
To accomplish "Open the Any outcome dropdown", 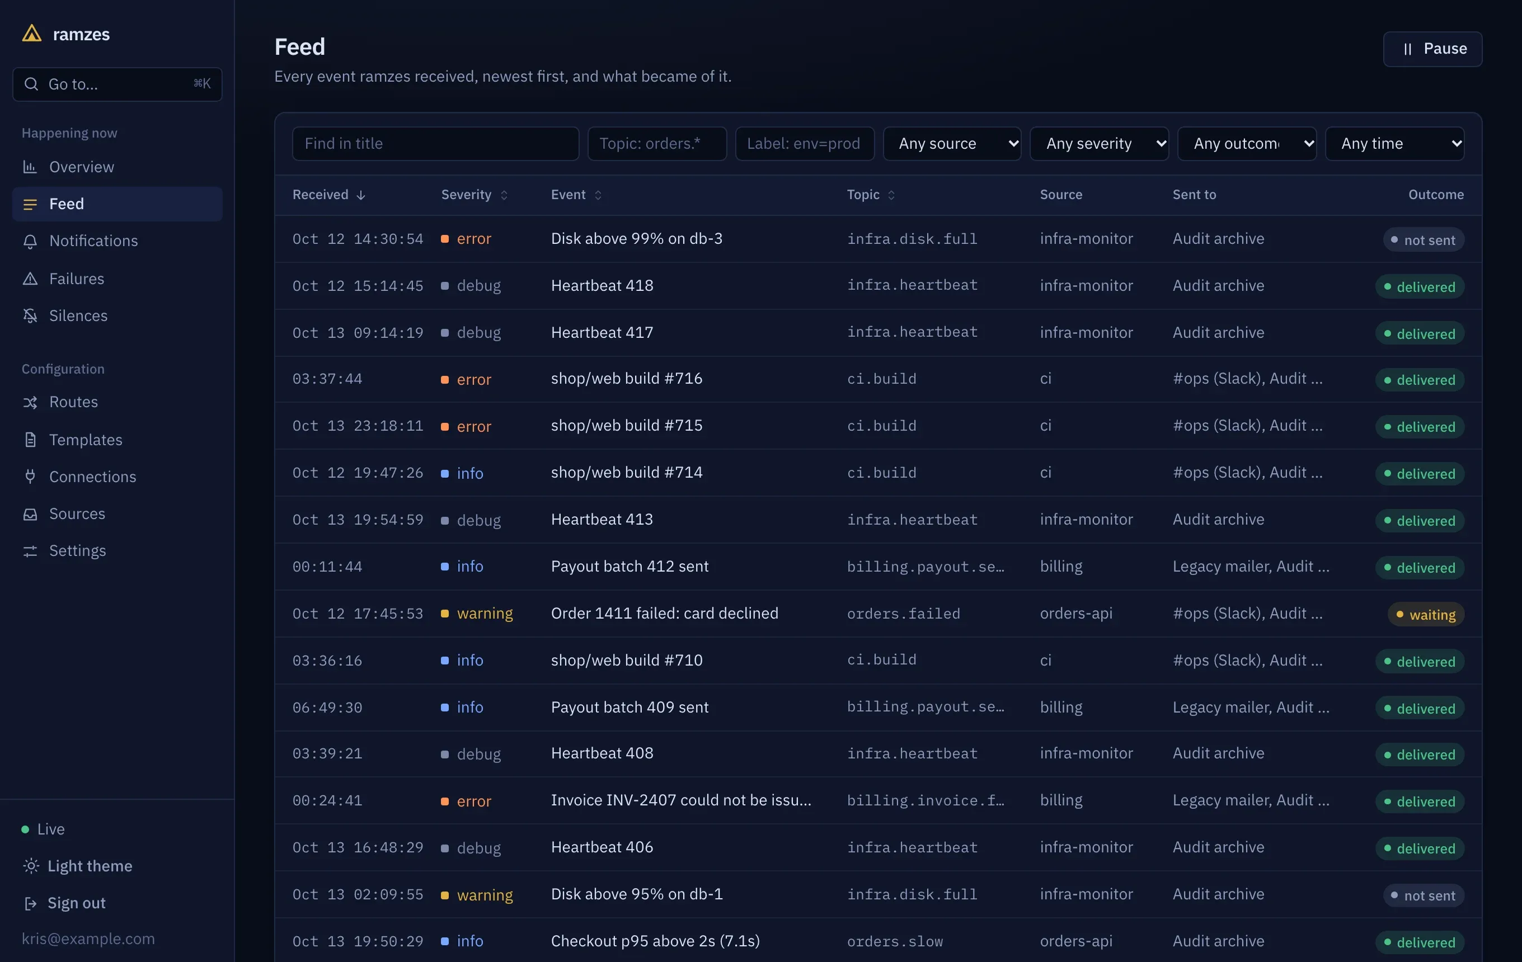I will (1247, 144).
